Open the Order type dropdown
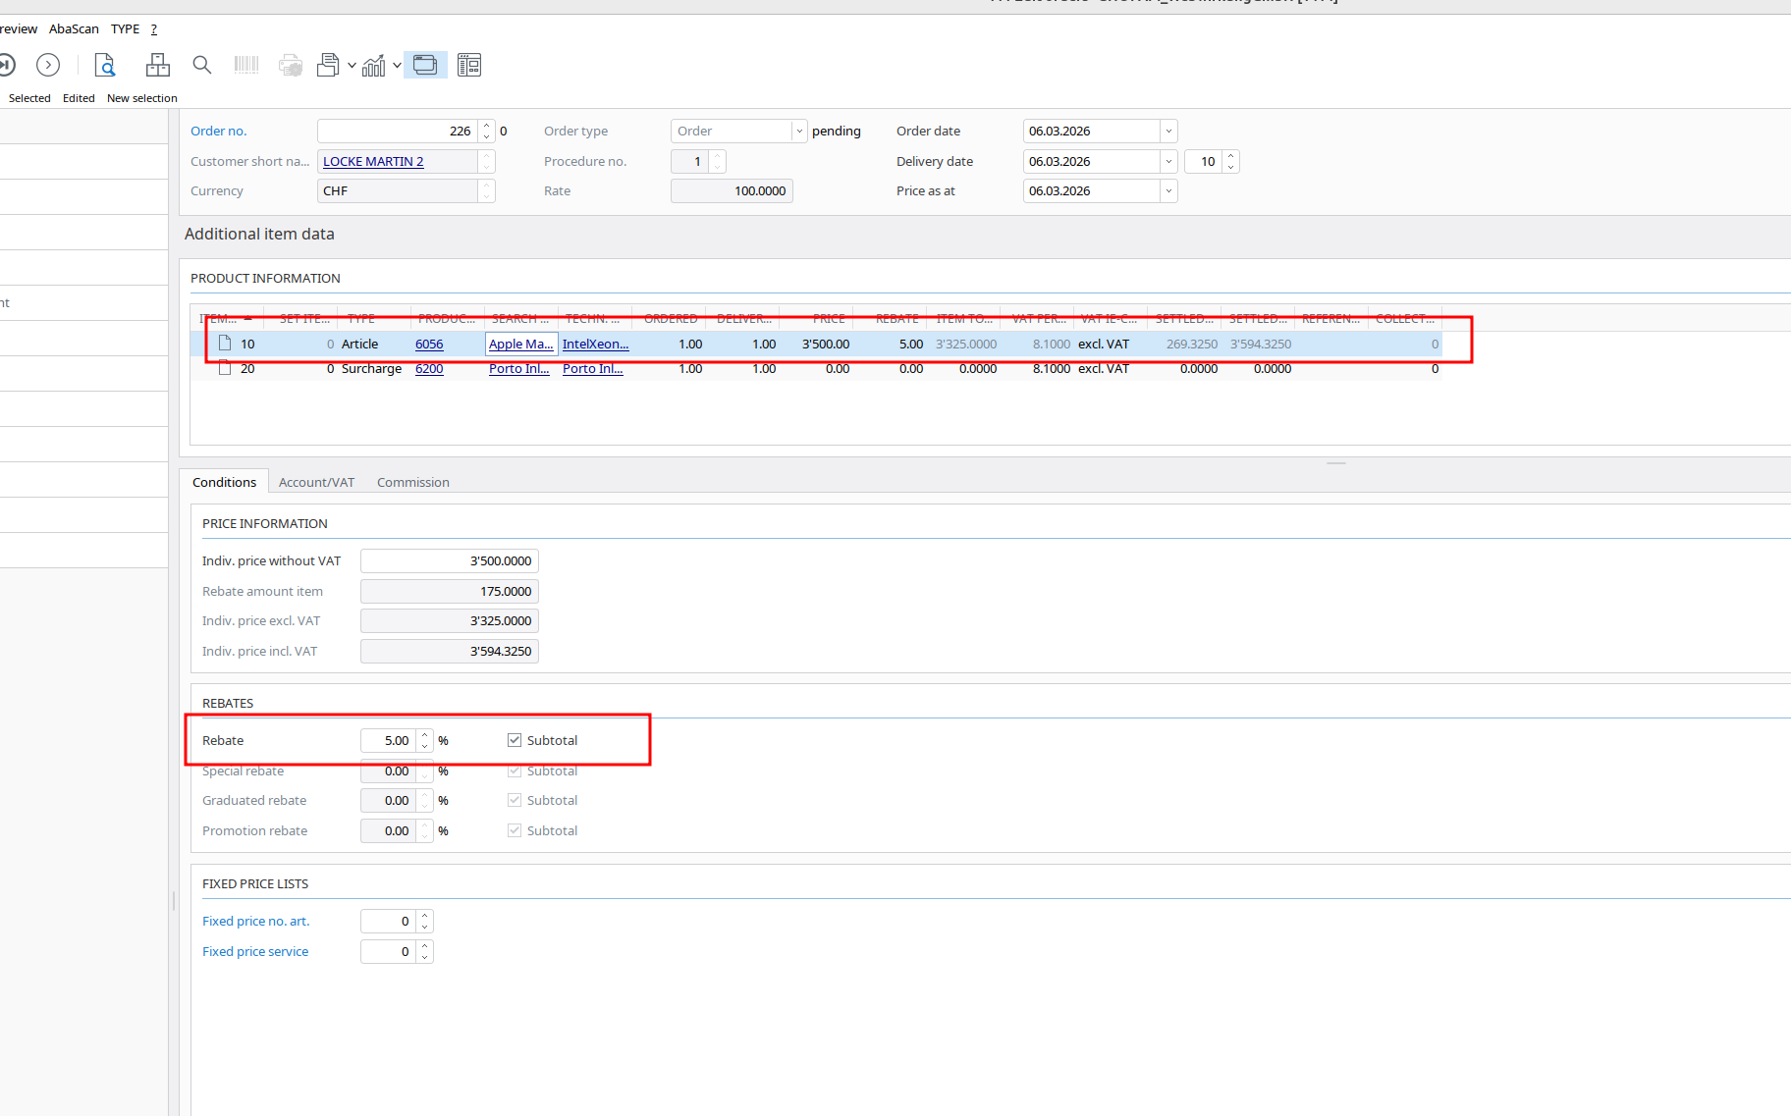 click(x=799, y=132)
